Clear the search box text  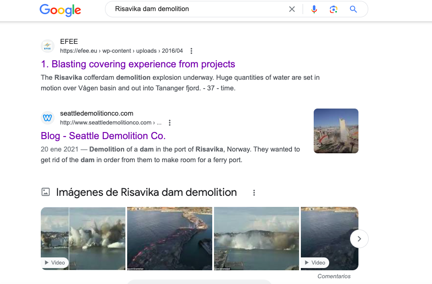[x=292, y=9]
